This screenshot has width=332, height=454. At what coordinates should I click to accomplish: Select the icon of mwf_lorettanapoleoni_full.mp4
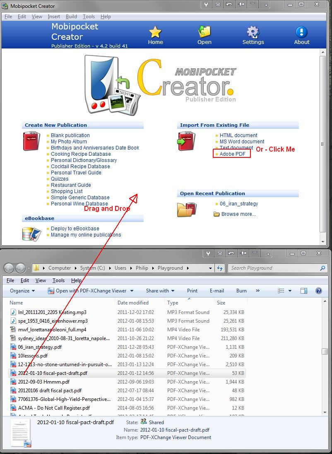(13, 329)
